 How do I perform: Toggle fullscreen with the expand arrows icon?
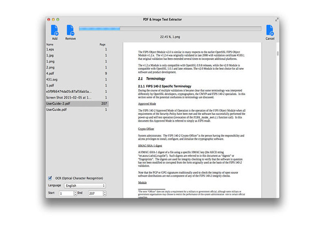pos(277,20)
